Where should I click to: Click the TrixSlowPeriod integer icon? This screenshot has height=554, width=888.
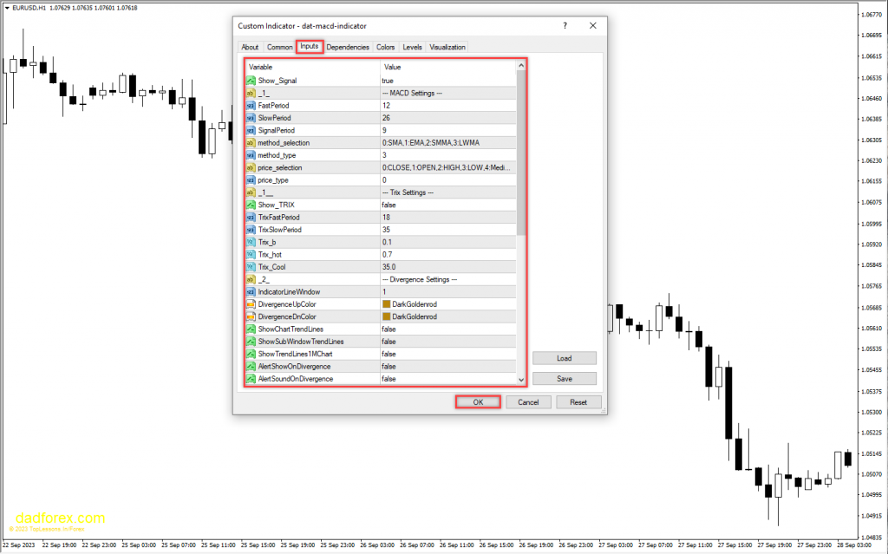pyautogui.click(x=251, y=230)
